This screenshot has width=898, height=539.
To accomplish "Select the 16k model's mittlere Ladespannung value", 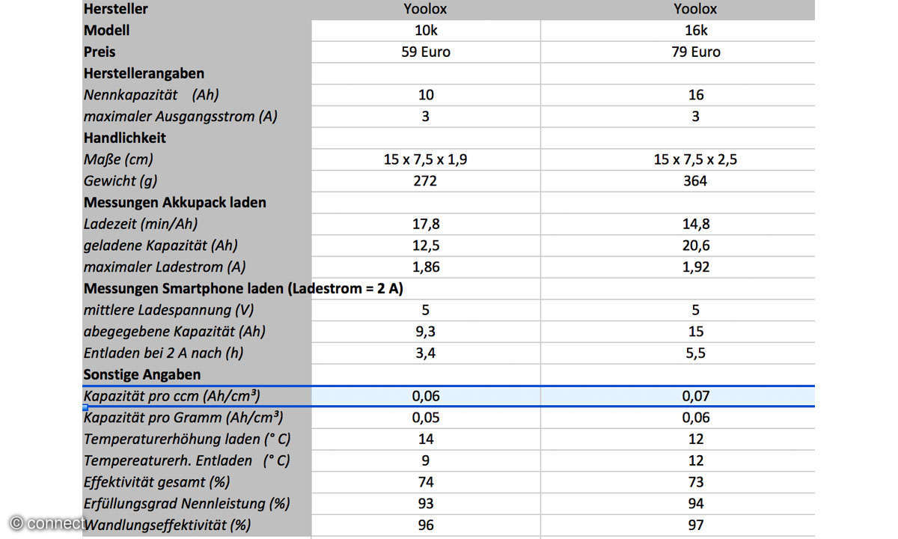I will (695, 310).
